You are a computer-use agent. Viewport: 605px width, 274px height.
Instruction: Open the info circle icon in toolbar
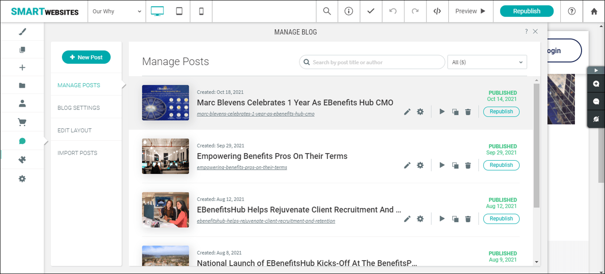[x=349, y=11]
